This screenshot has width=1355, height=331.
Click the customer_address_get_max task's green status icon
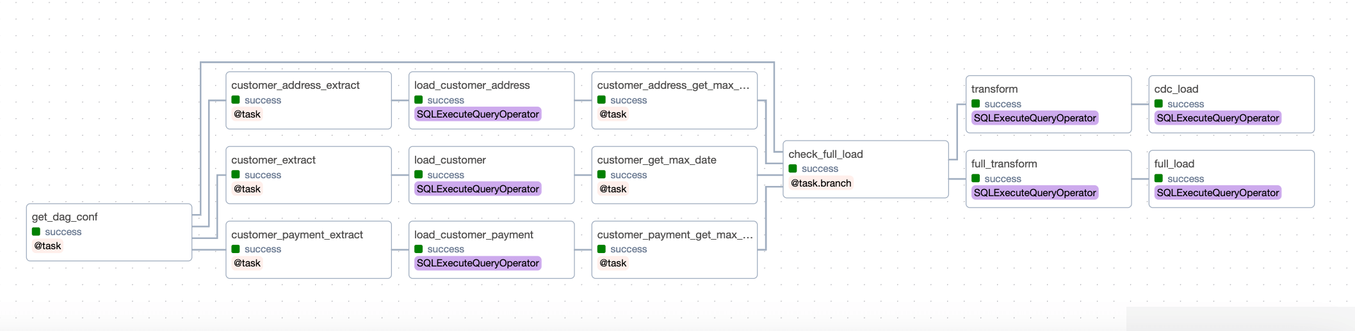click(x=602, y=100)
